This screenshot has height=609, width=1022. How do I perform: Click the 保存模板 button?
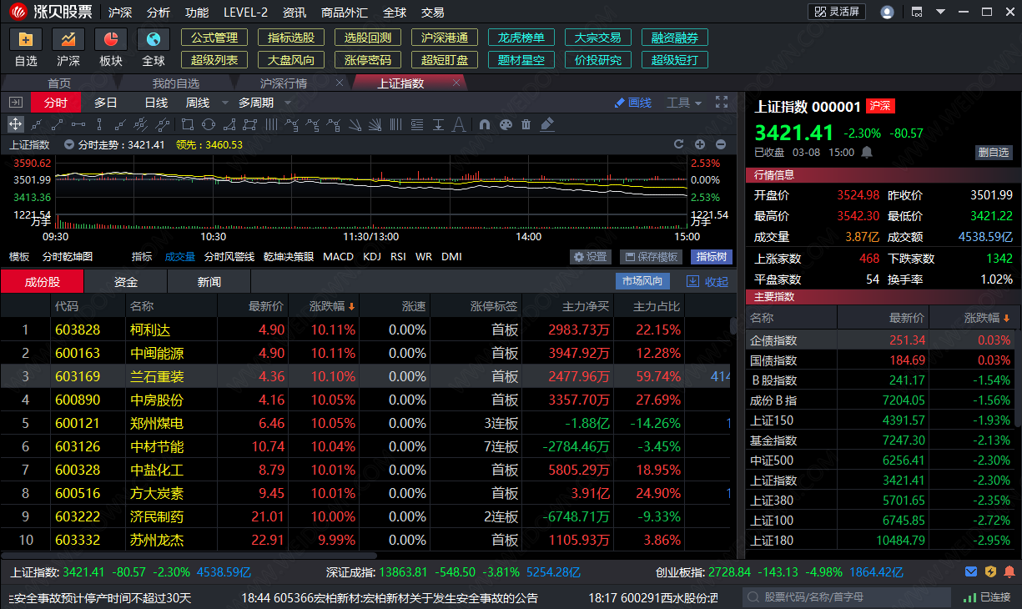(651, 257)
